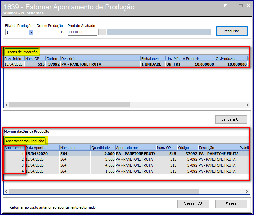Click the quantity 1,000 cell
The height and width of the screenshot is (215, 254).
(x=103, y=171)
